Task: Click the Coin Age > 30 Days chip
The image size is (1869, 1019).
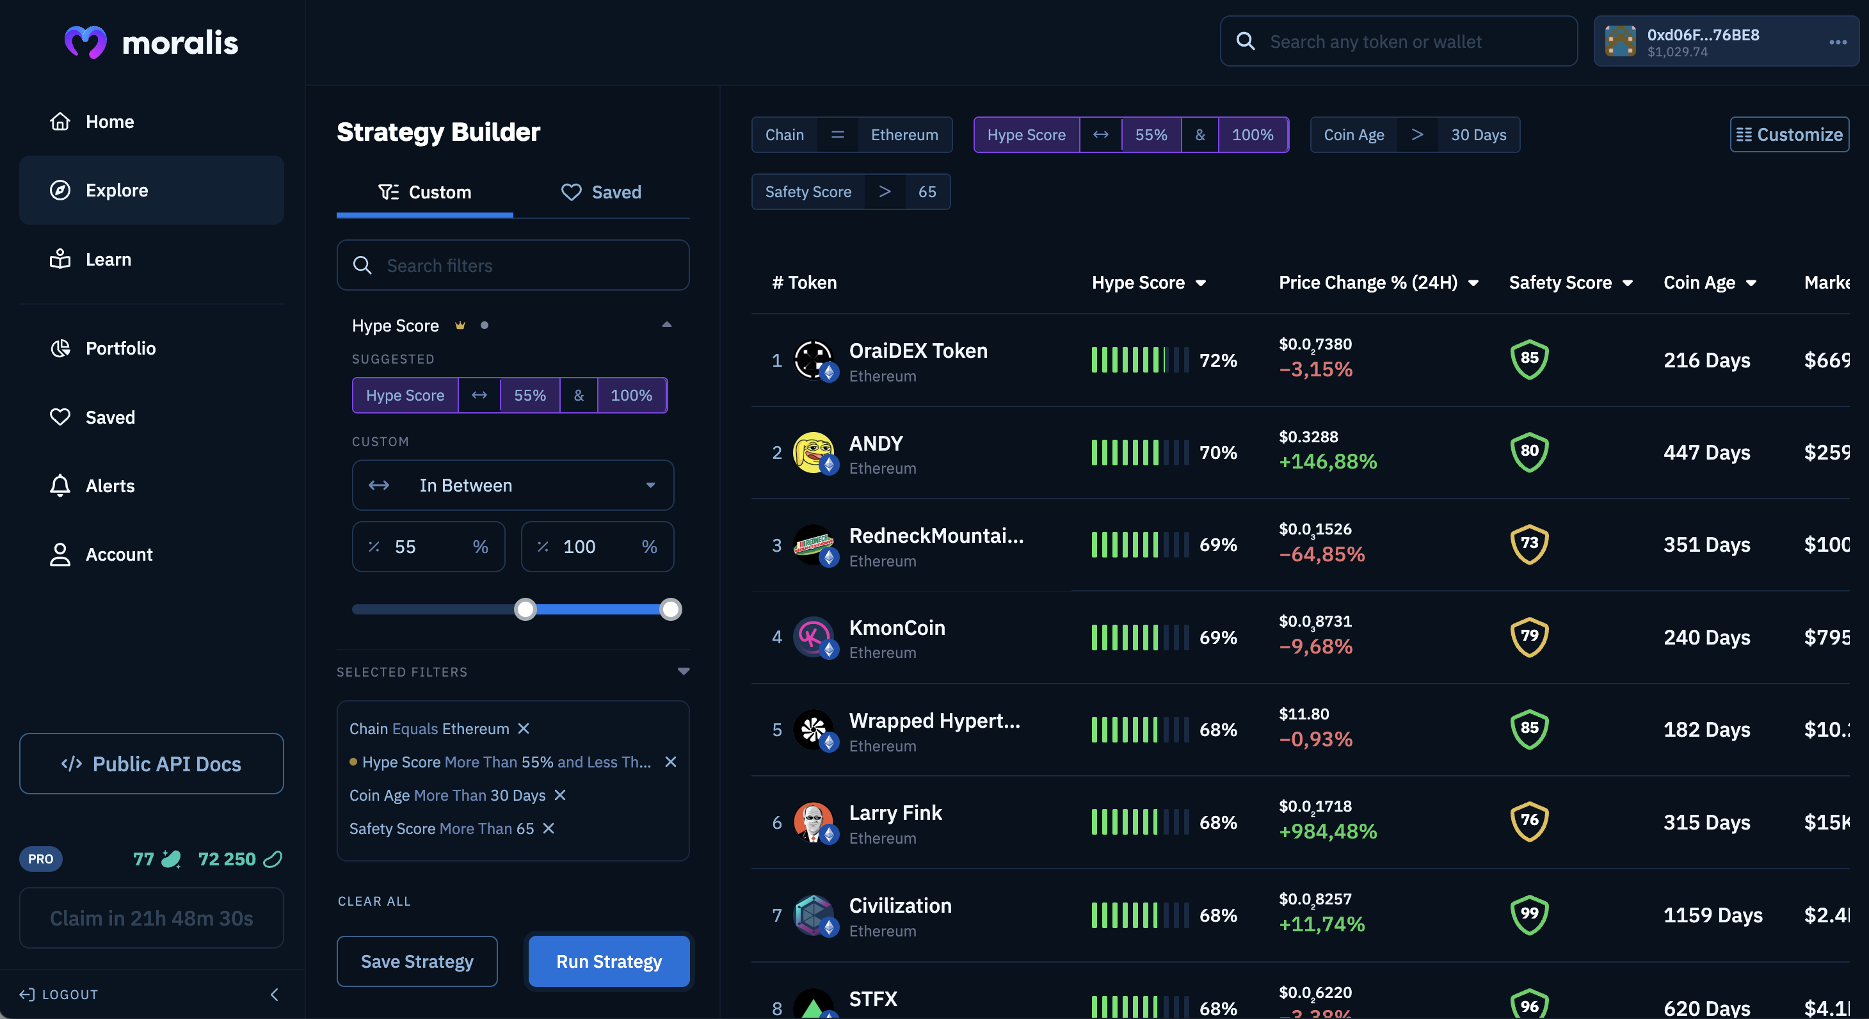Action: (x=1415, y=135)
